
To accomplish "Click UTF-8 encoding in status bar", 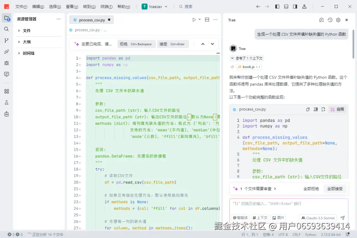I will point(283,235).
